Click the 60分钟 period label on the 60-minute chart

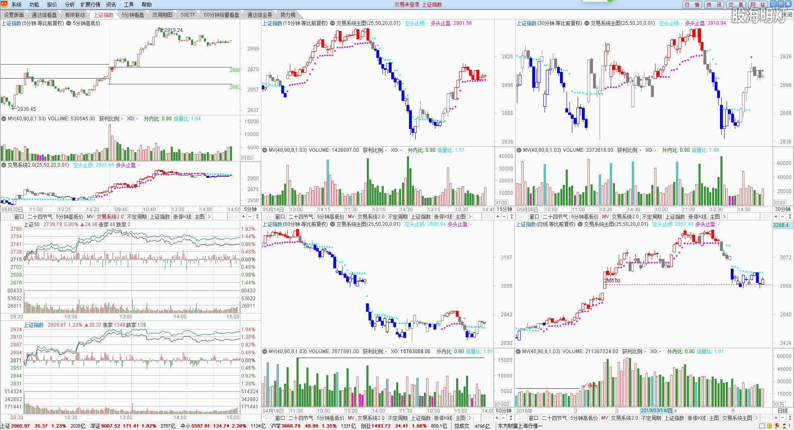[x=504, y=411]
